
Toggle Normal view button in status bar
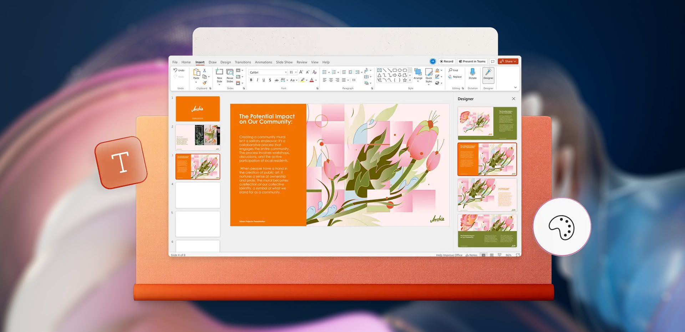pyautogui.click(x=483, y=255)
